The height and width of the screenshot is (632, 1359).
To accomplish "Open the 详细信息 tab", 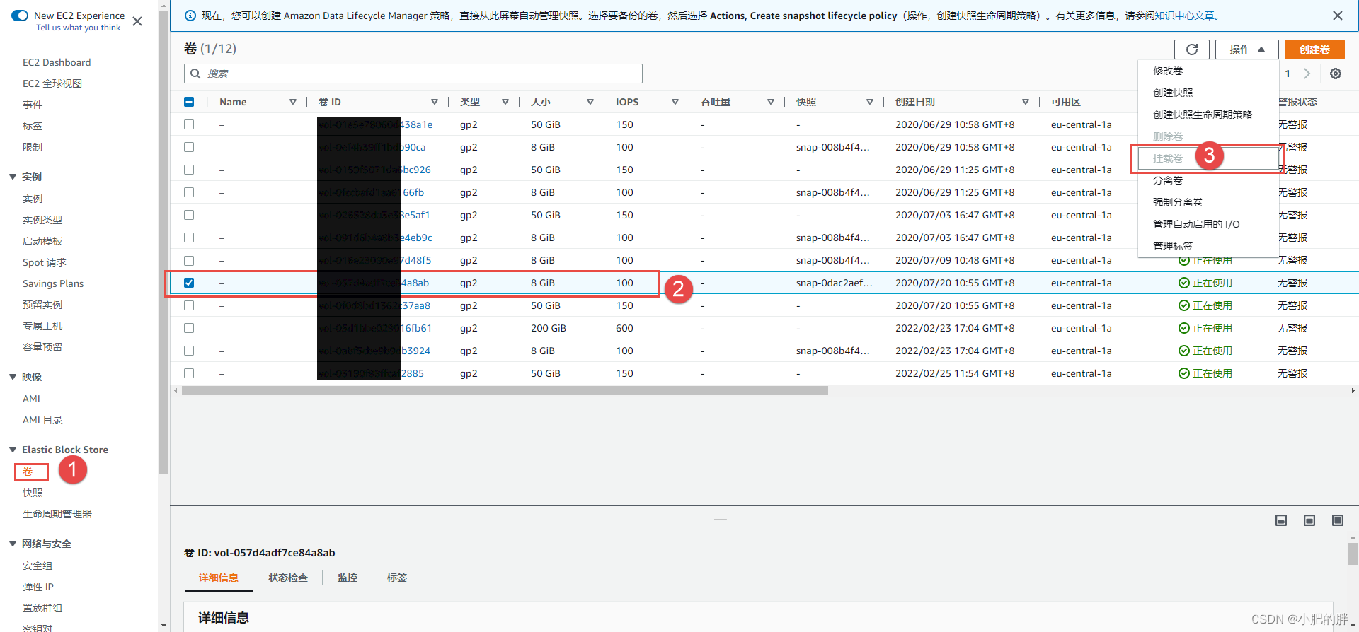I will [x=219, y=578].
